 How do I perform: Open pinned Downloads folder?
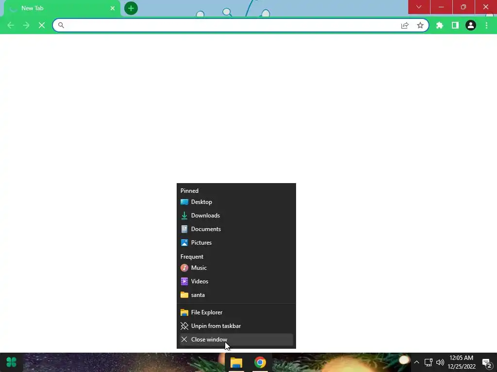point(236,216)
